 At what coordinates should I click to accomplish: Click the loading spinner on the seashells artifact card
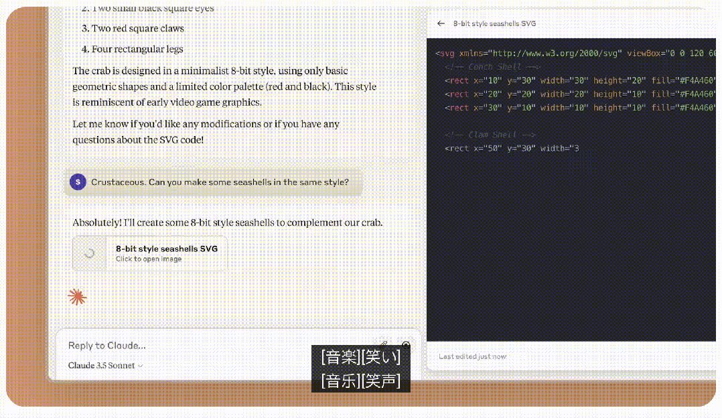(90, 253)
